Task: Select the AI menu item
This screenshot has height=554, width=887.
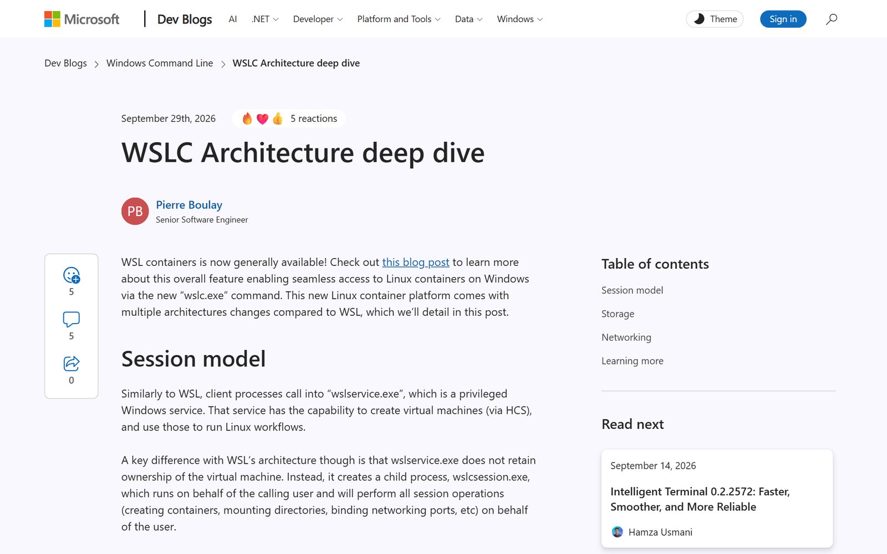Action: point(233,19)
